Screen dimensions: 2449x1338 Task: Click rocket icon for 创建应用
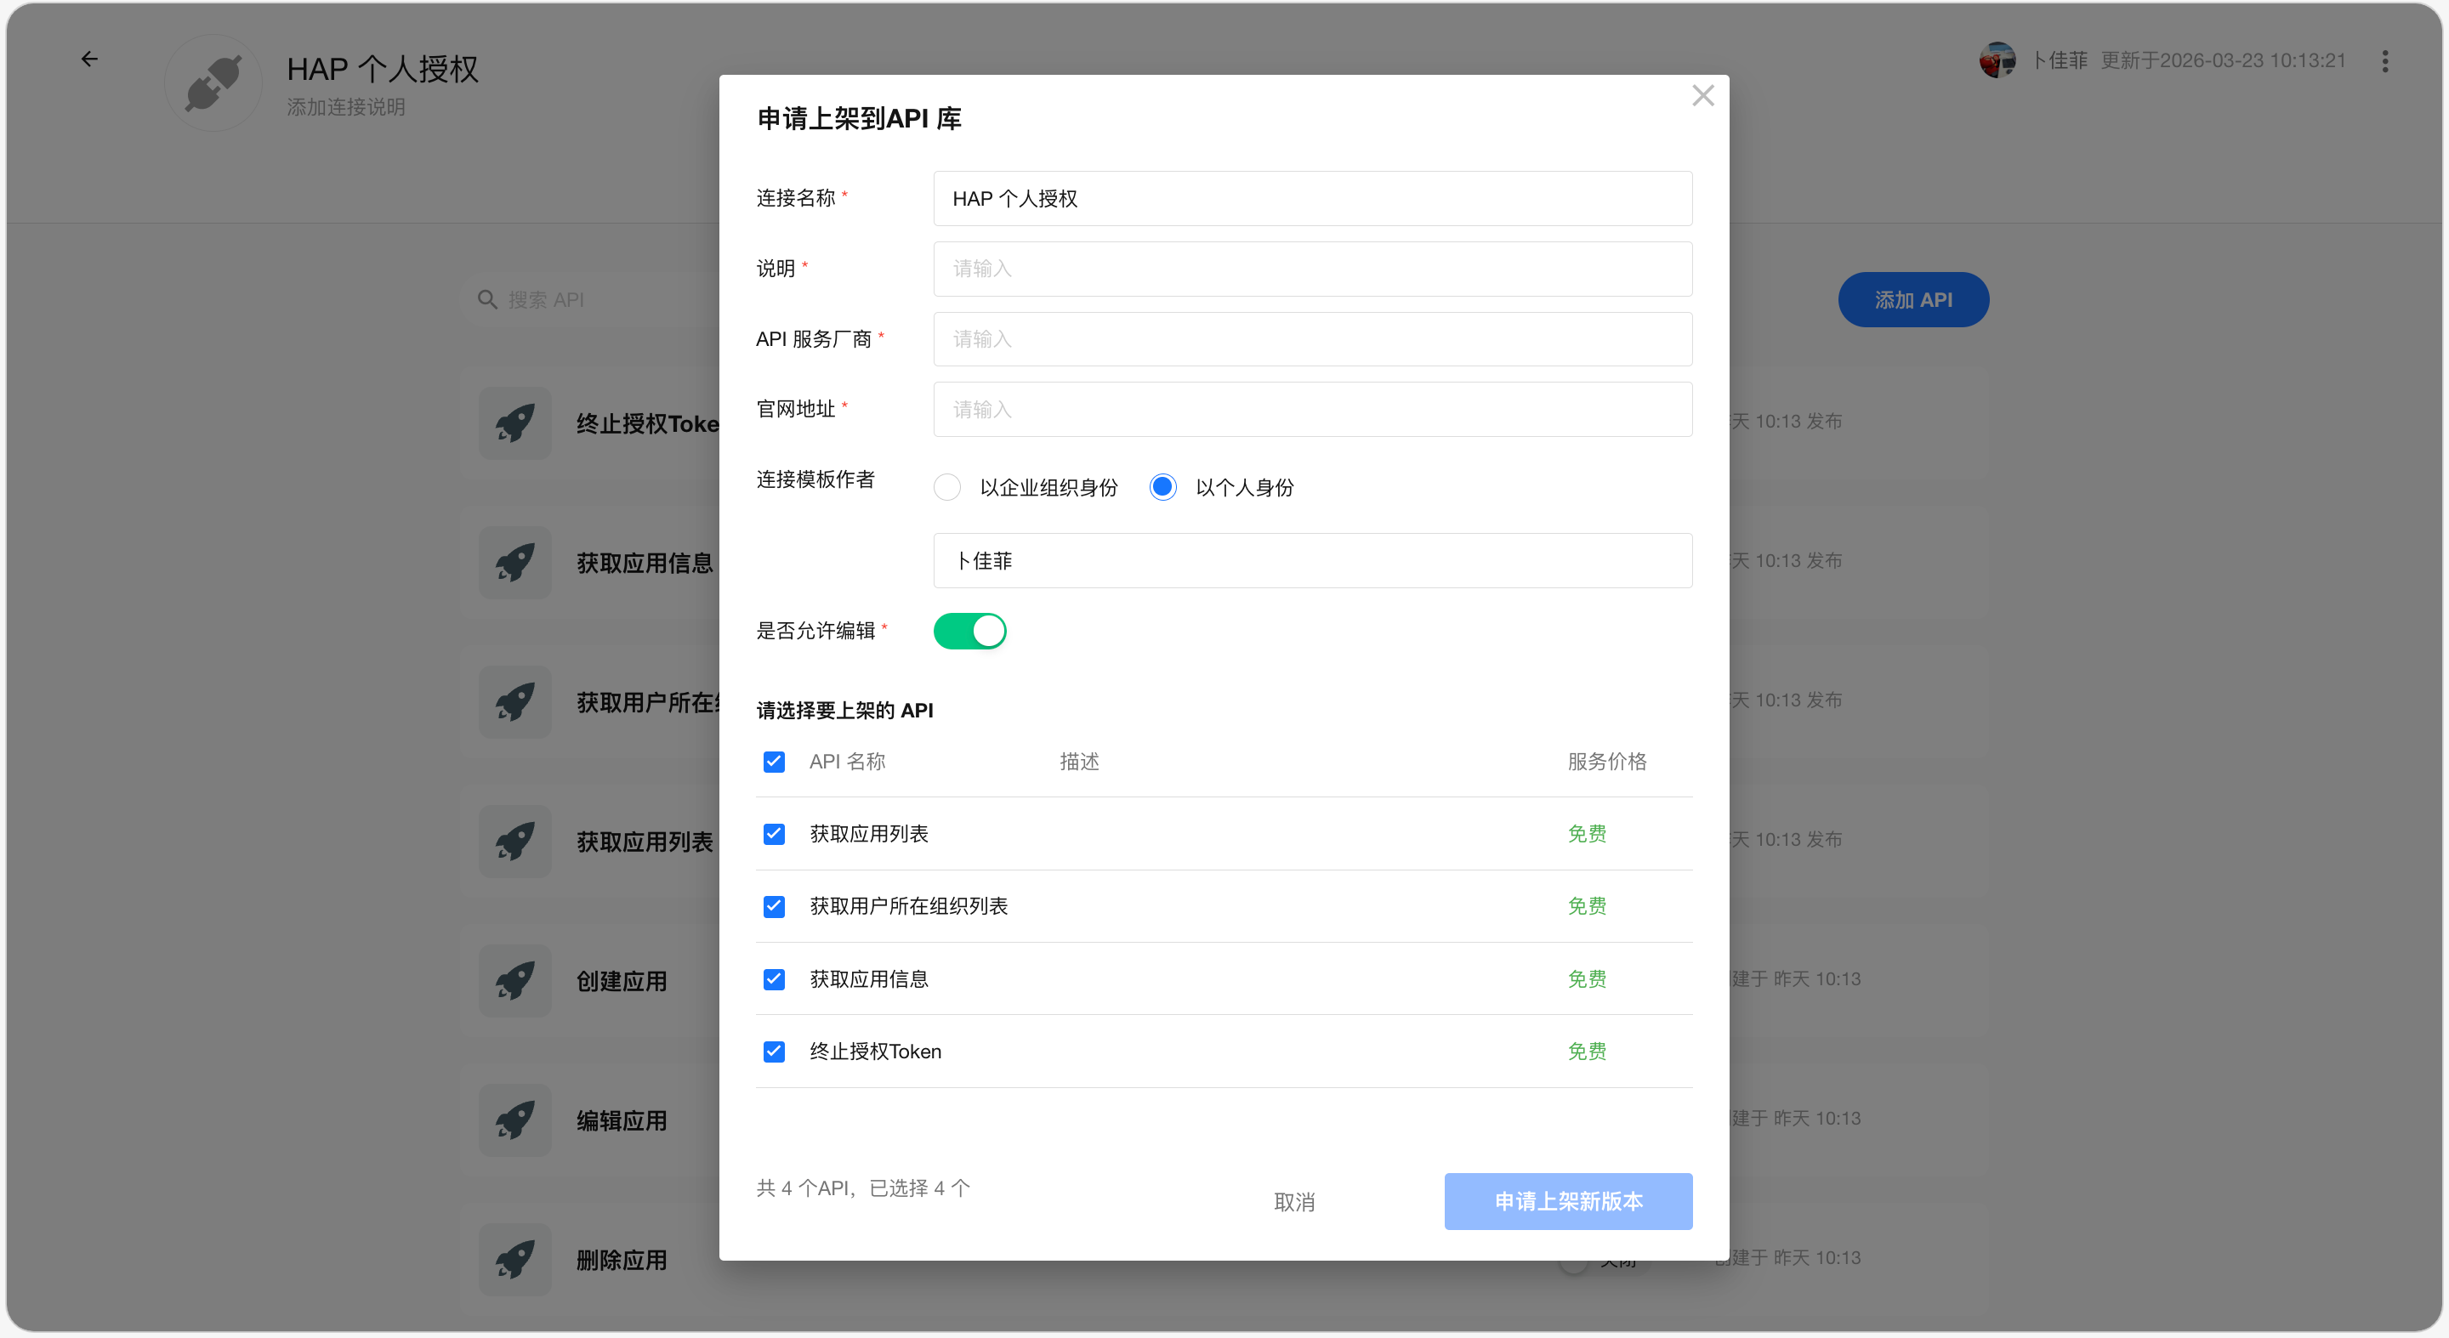coord(515,982)
